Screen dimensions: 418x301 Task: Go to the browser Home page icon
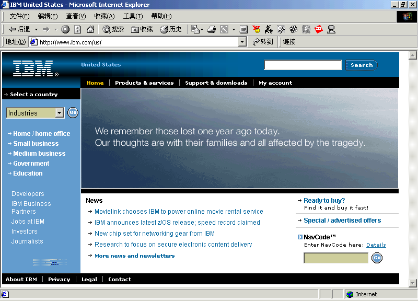90,29
